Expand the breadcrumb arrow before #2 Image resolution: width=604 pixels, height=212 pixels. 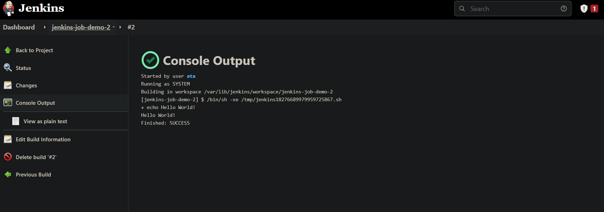tap(120, 27)
